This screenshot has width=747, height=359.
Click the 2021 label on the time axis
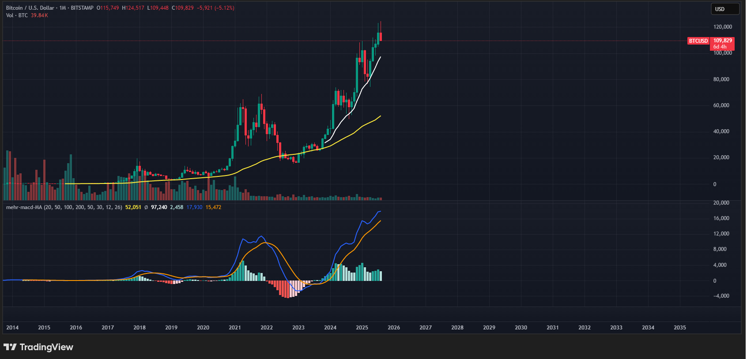click(x=235, y=328)
